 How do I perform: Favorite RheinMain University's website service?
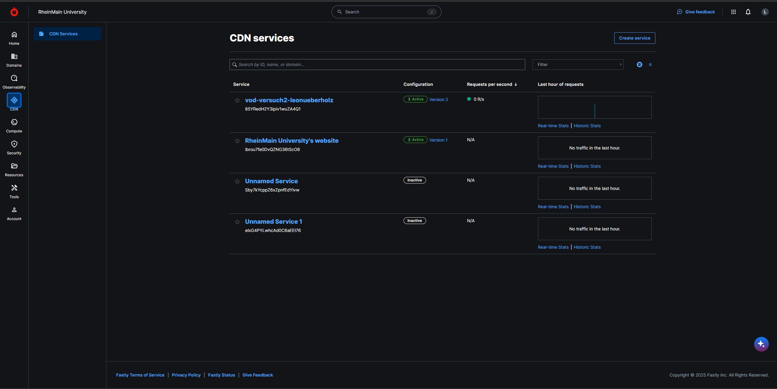(237, 141)
